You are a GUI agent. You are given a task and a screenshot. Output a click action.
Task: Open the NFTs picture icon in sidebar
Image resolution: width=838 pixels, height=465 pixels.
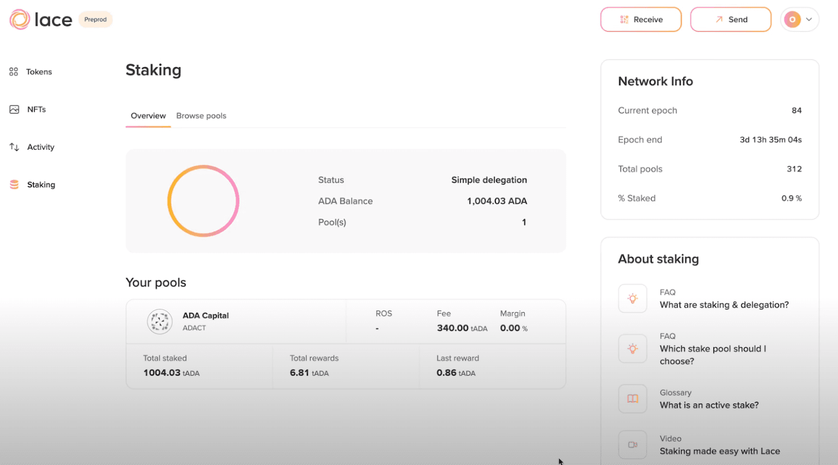14,109
